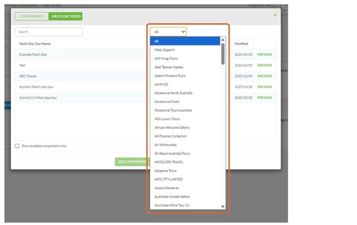Select AAT Kings Tours option
The width and height of the screenshot is (357, 225).
click(185, 59)
